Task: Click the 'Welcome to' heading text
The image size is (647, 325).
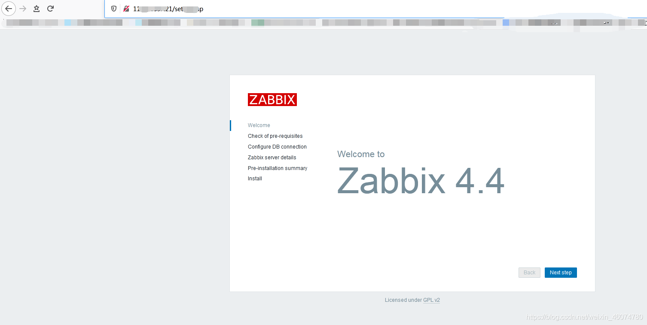Action: [361, 154]
